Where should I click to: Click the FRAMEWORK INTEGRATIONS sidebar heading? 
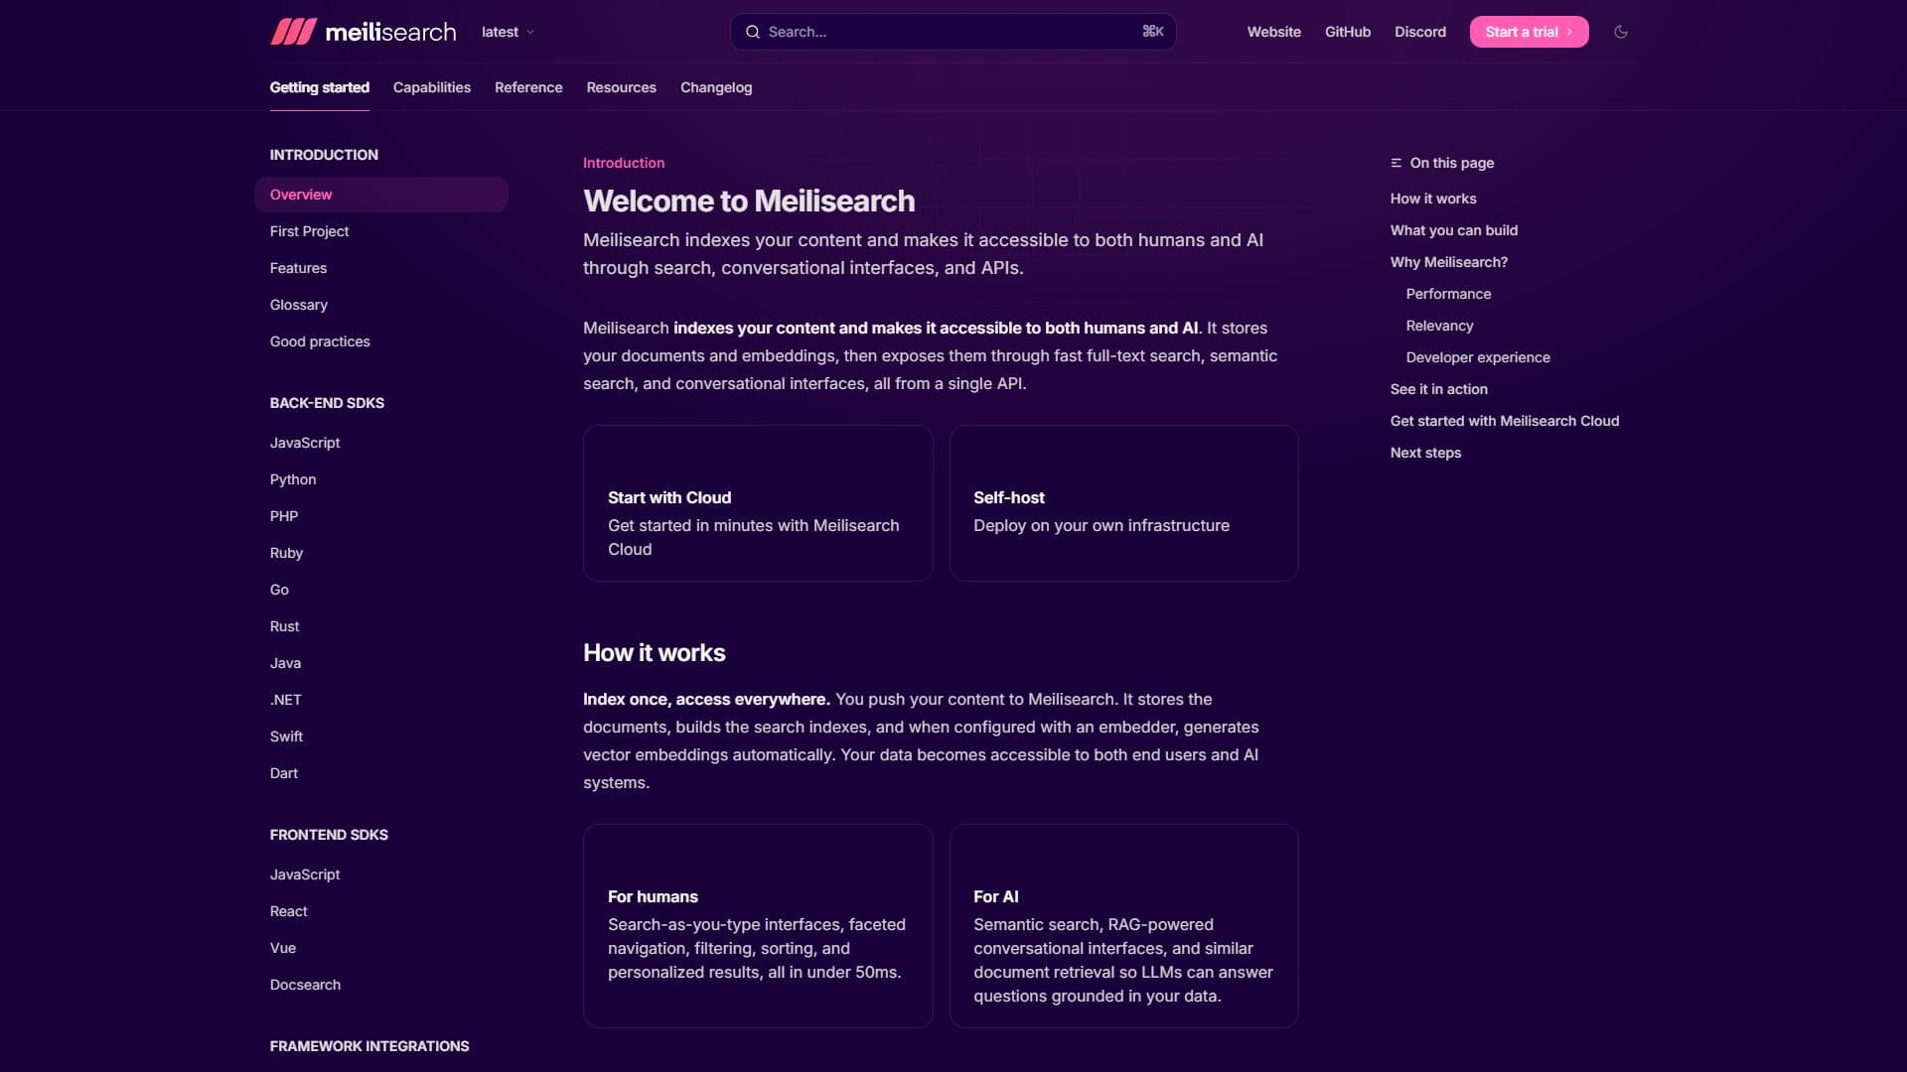click(369, 1046)
